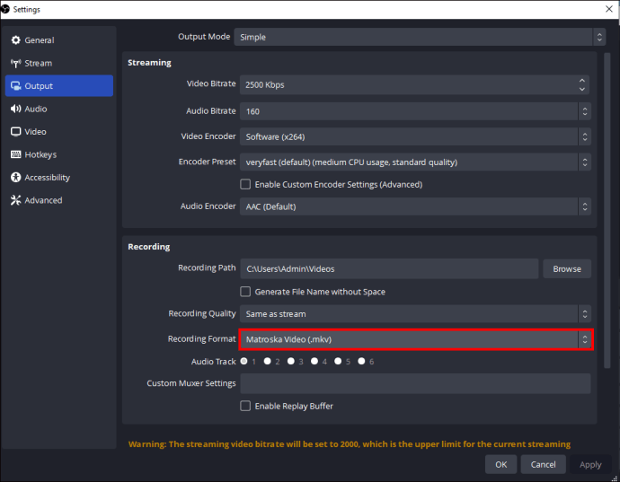Image resolution: width=620 pixels, height=482 pixels.
Task: Enable Custom Encoder Settings checkbox
Action: 245,184
